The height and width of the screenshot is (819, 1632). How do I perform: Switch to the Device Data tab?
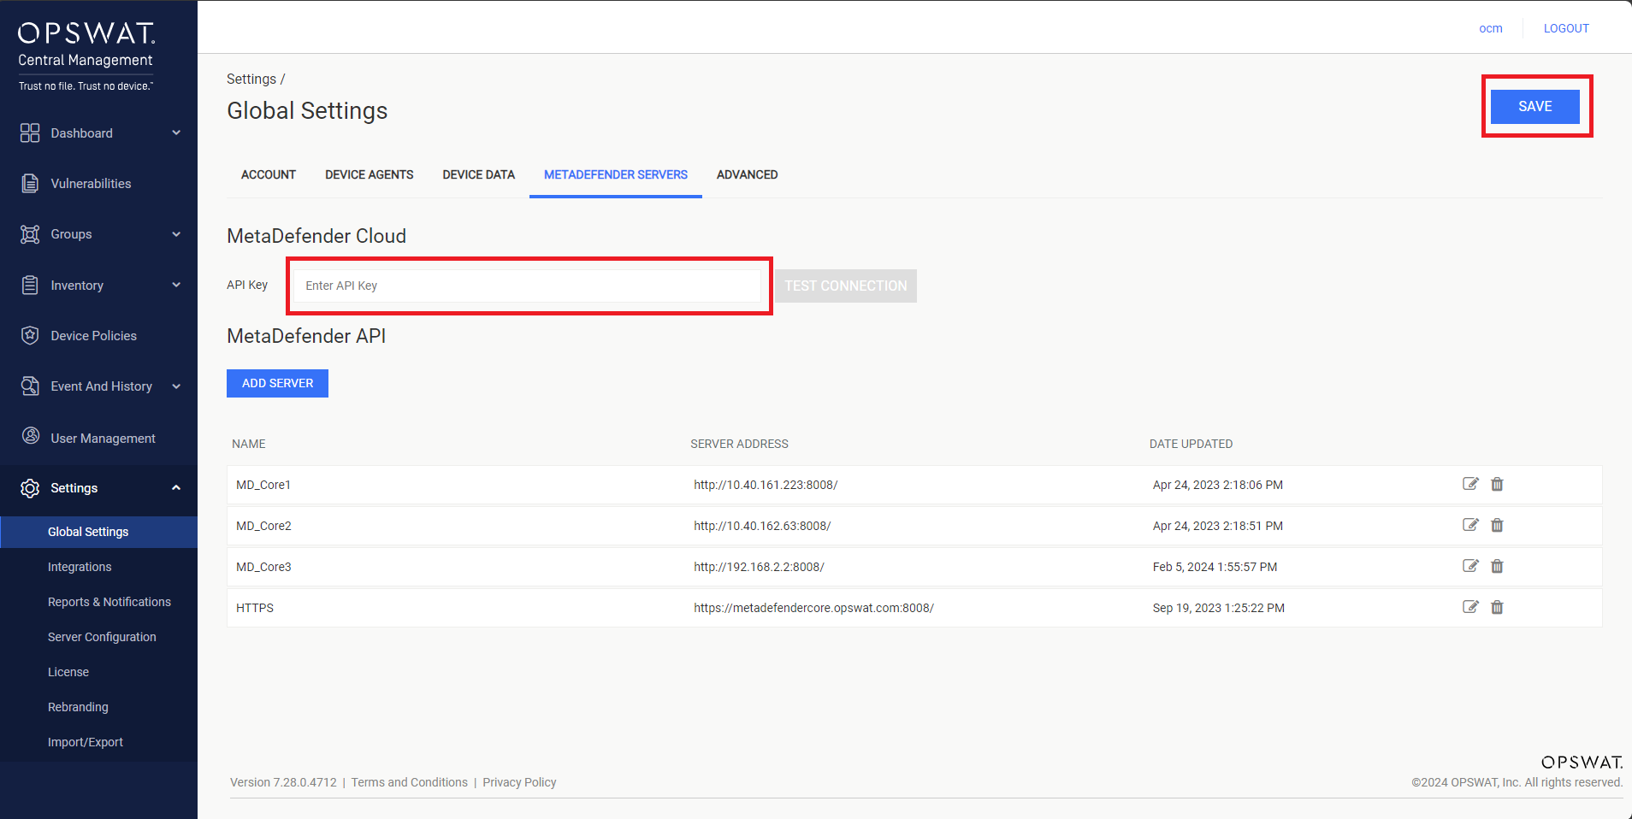click(x=479, y=174)
